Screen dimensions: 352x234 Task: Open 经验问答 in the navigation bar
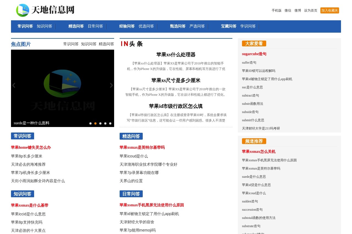click(127, 26)
